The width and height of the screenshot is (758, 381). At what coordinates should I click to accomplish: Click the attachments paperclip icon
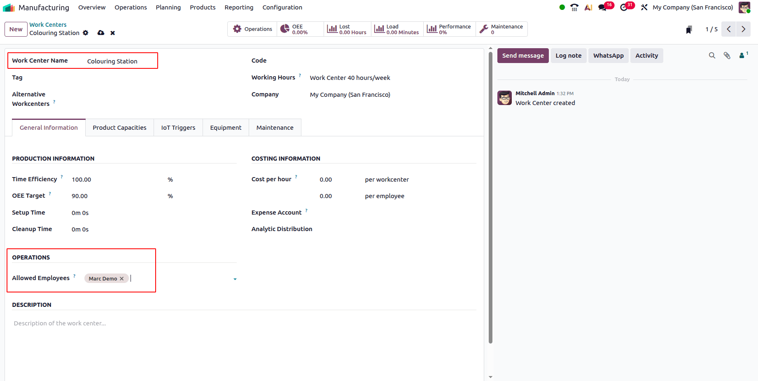tap(727, 56)
